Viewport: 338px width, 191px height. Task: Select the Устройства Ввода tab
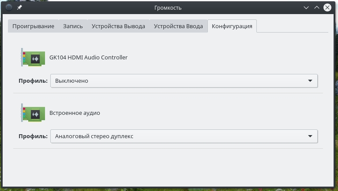coord(178,26)
